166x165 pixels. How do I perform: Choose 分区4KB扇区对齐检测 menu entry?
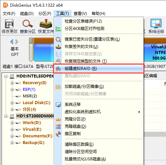(98, 29)
